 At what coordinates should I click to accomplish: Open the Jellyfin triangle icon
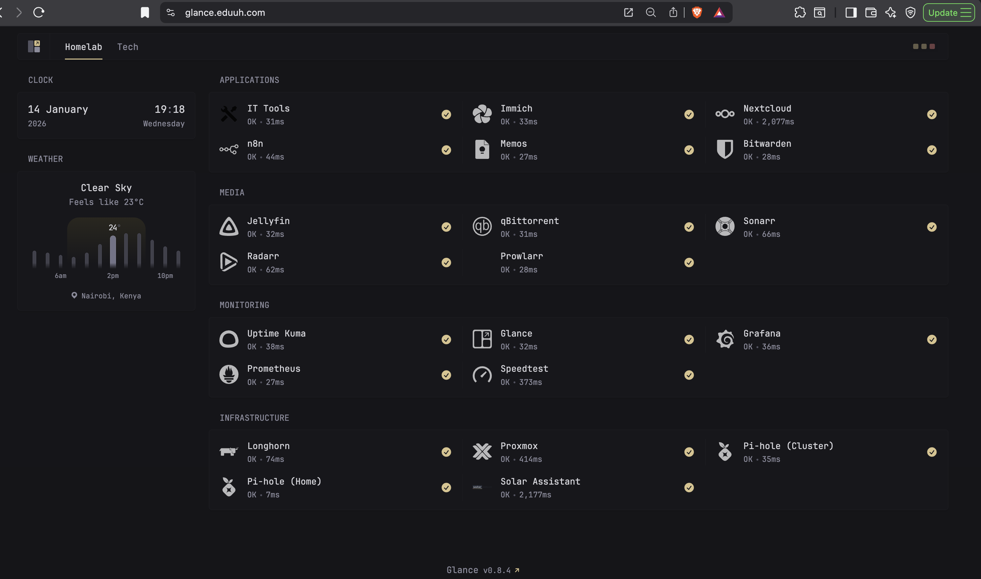tap(229, 227)
